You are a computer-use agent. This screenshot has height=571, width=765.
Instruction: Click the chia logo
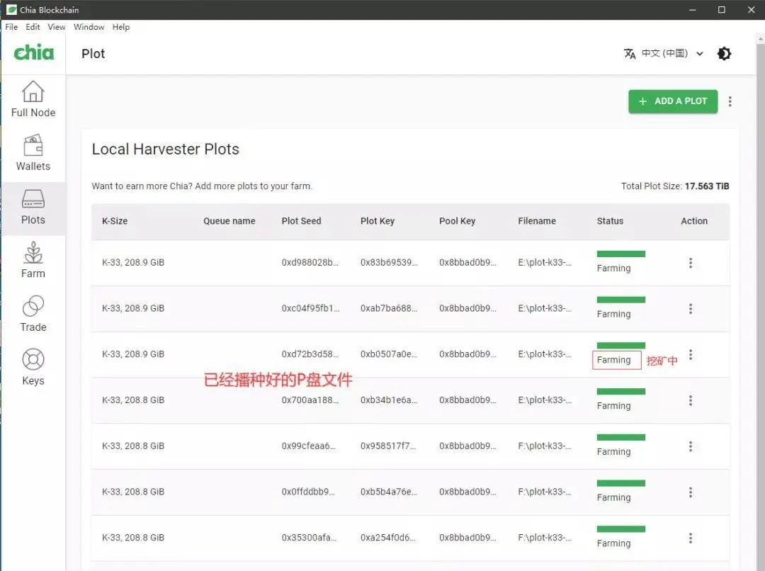(34, 52)
